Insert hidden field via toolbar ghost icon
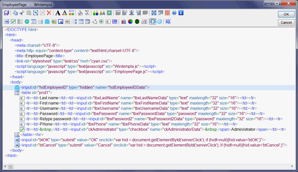Image resolution: width=298 pixels, height=172 pixels. tap(47, 21)
